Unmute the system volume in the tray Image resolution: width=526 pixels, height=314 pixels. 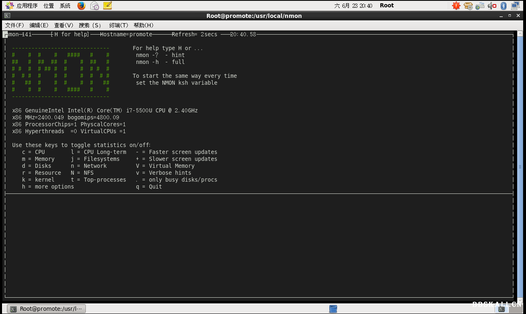tap(492, 5)
